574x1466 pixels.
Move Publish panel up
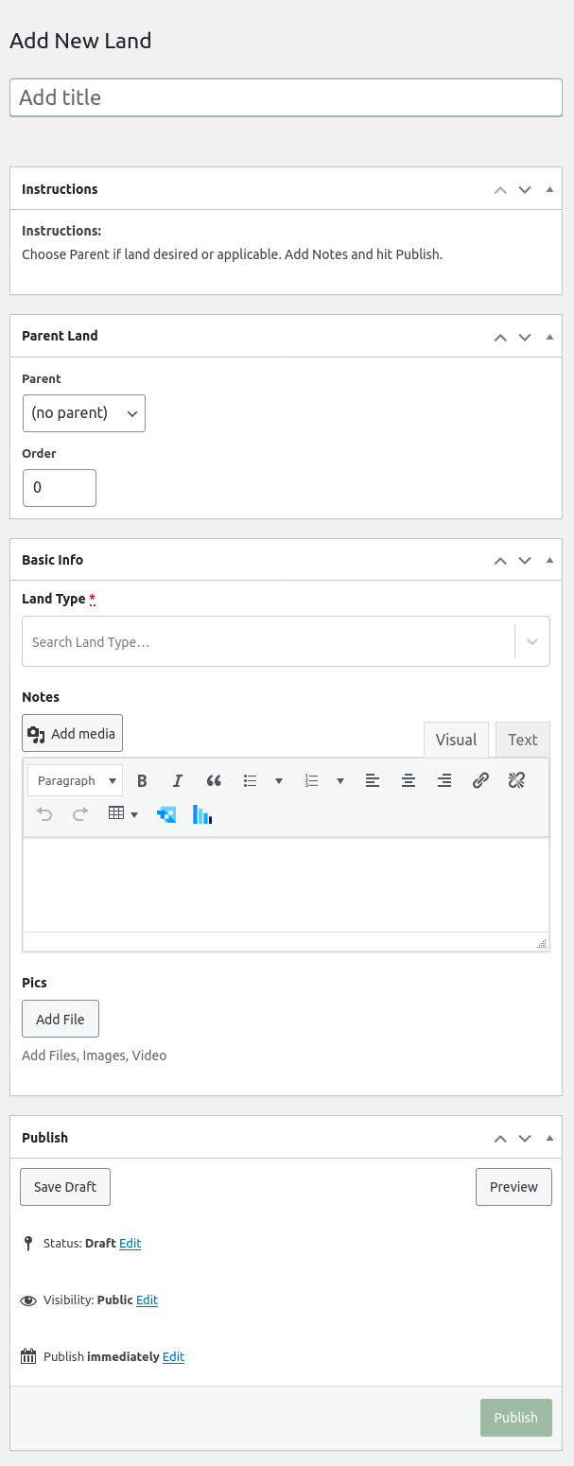click(x=500, y=1139)
